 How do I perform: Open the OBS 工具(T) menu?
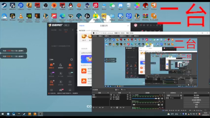pyautogui.click(x=130, y=36)
